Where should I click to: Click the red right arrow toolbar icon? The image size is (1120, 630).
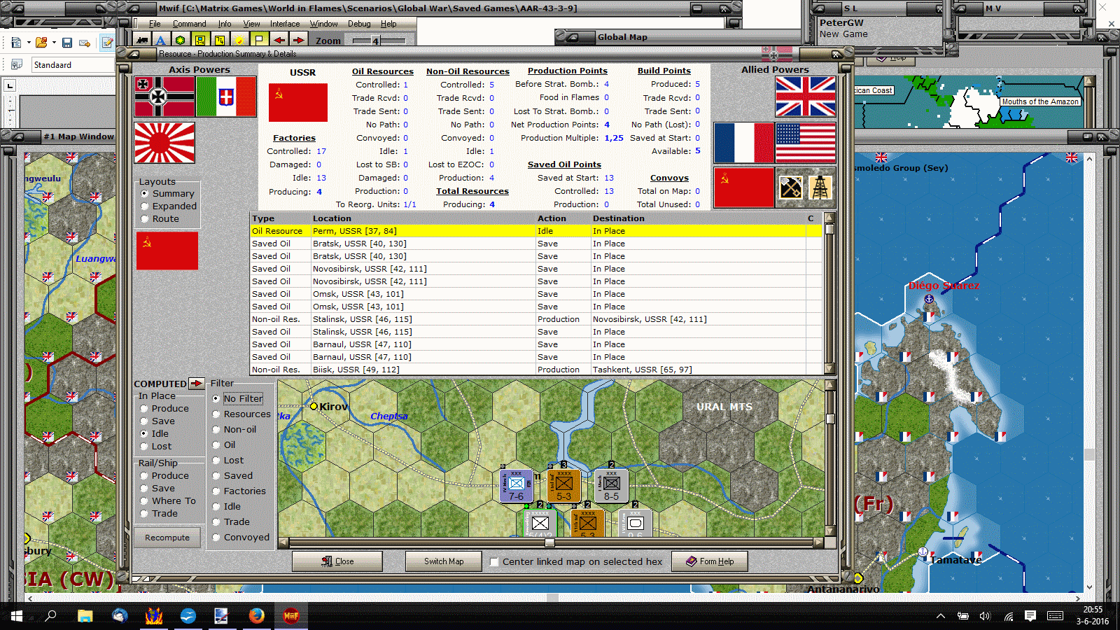[298, 40]
